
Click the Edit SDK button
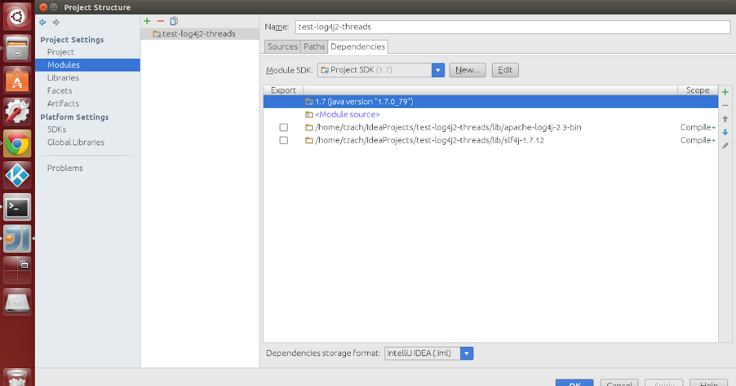pyautogui.click(x=505, y=70)
